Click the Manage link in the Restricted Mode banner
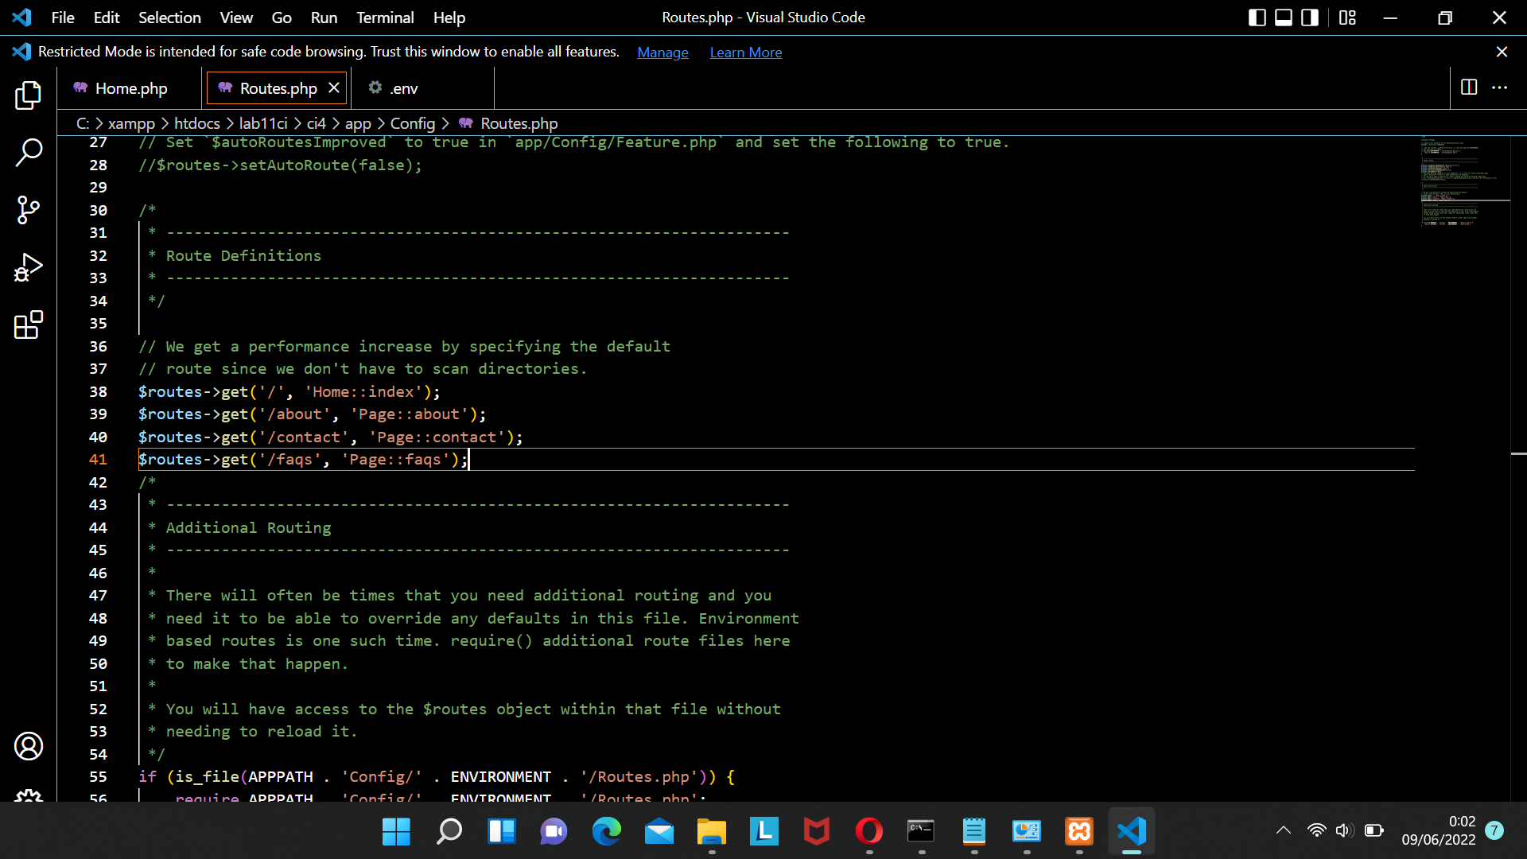Screen dimensions: 1527x859 (662, 52)
